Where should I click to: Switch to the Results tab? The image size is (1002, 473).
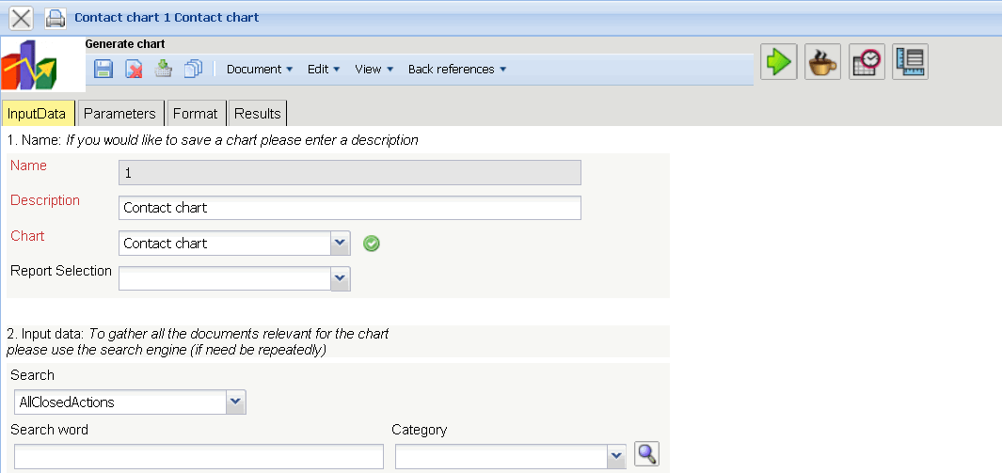[257, 113]
